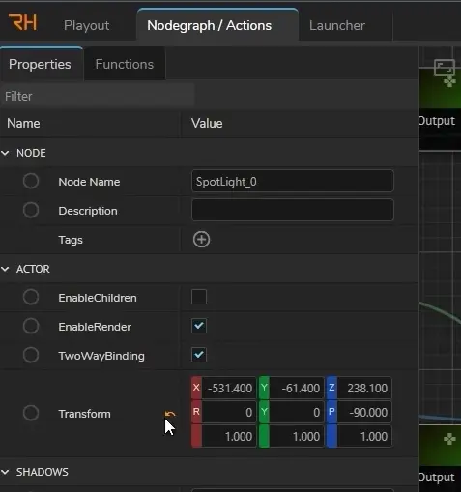Toggle the TwoWayBinding binding circle
The image size is (461, 492).
31,355
